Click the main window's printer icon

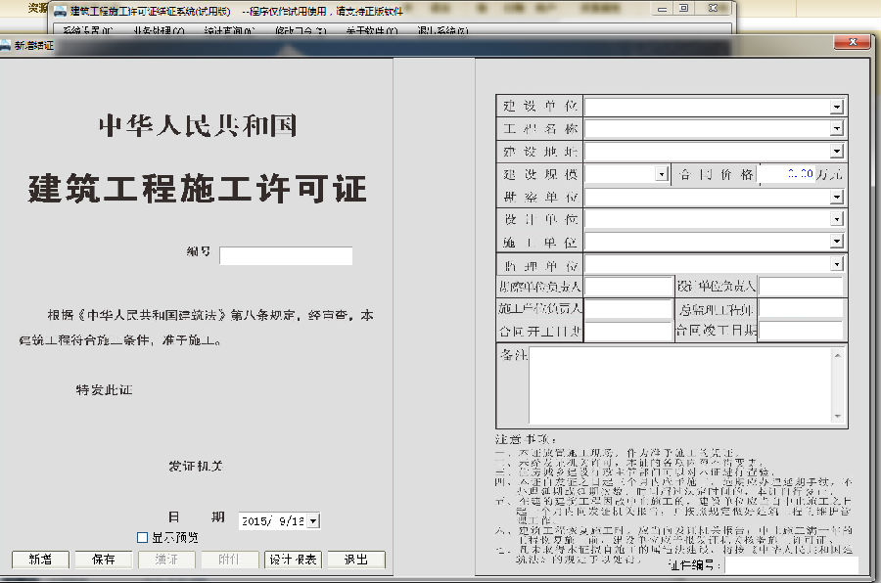click(x=60, y=11)
